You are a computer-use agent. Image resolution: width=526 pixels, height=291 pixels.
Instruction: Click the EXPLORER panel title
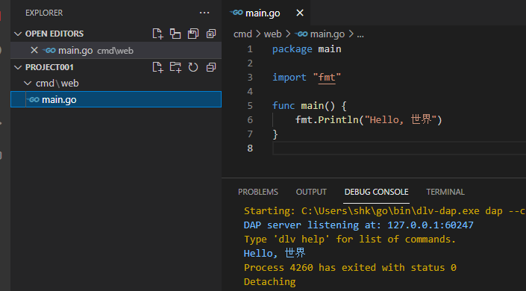point(44,13)
